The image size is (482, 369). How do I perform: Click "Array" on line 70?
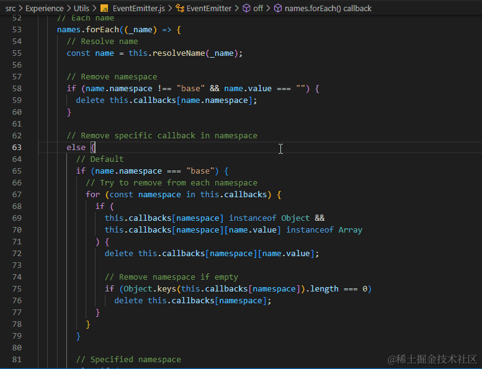(350, 230)
